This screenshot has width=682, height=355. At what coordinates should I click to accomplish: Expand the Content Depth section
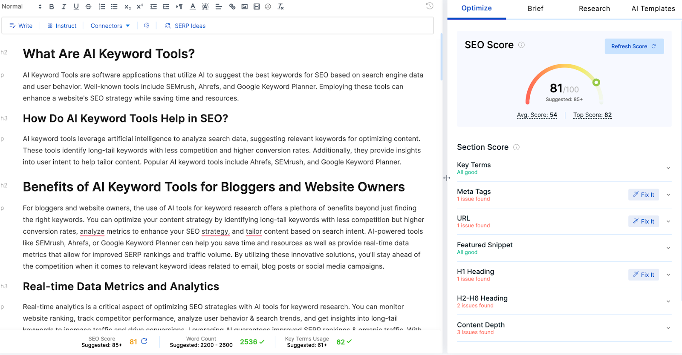point(668,328)
